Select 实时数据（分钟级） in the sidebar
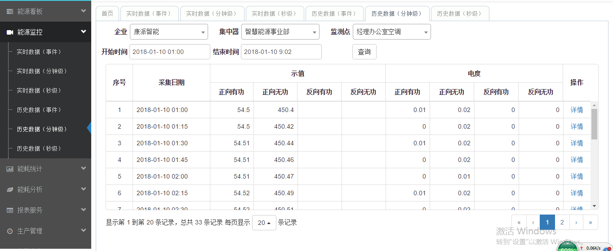The image size is (613, 251). pos(42,71)
